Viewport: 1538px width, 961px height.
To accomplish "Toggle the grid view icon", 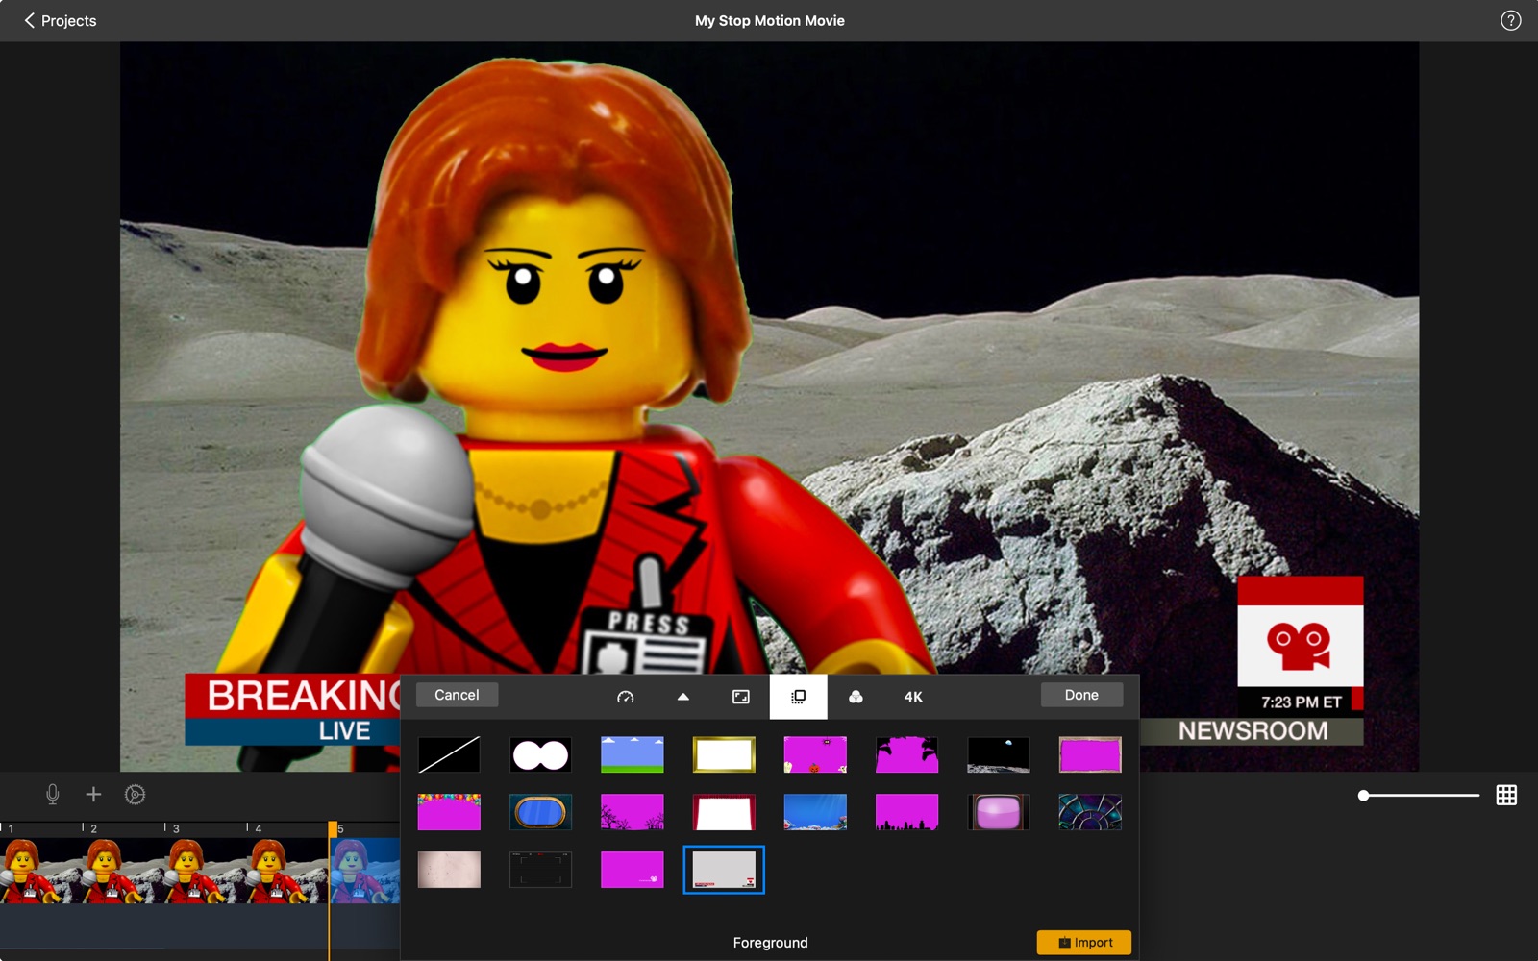I will (1506, 795).
